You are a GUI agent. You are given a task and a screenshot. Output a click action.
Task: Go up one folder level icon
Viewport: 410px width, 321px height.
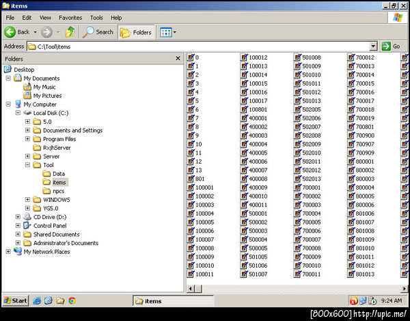(70, 32)
